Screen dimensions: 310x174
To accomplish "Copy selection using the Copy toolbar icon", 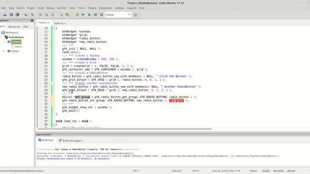I will tap(46, 15).
